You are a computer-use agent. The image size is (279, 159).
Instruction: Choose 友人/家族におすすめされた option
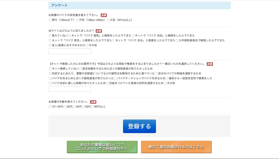click(50, 45)
